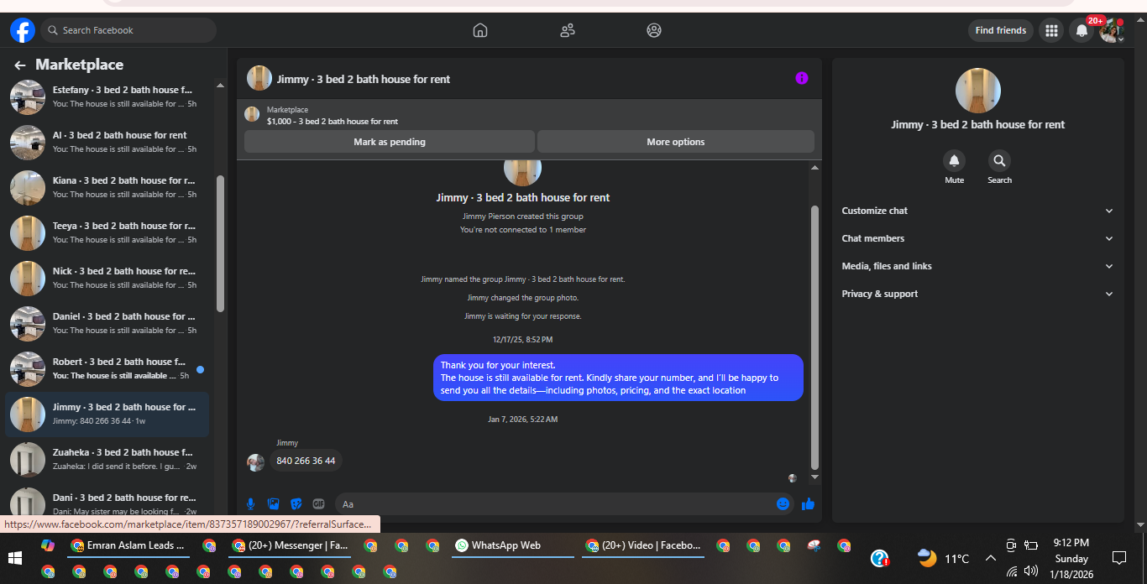This screenshot has height=584, width=1147.
Task: Open the notifications bell icon
Action: (x=1082, y=31)
